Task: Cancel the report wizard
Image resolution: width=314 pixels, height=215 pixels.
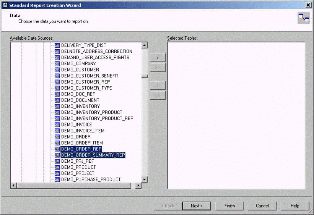Action: (x=262, y=206)
